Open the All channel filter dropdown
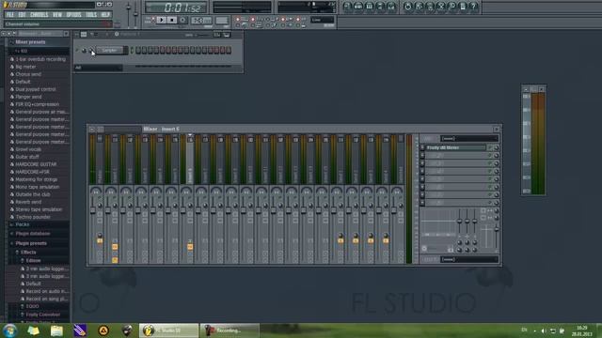The image size is (602, 338). click(x=98, y=68)
